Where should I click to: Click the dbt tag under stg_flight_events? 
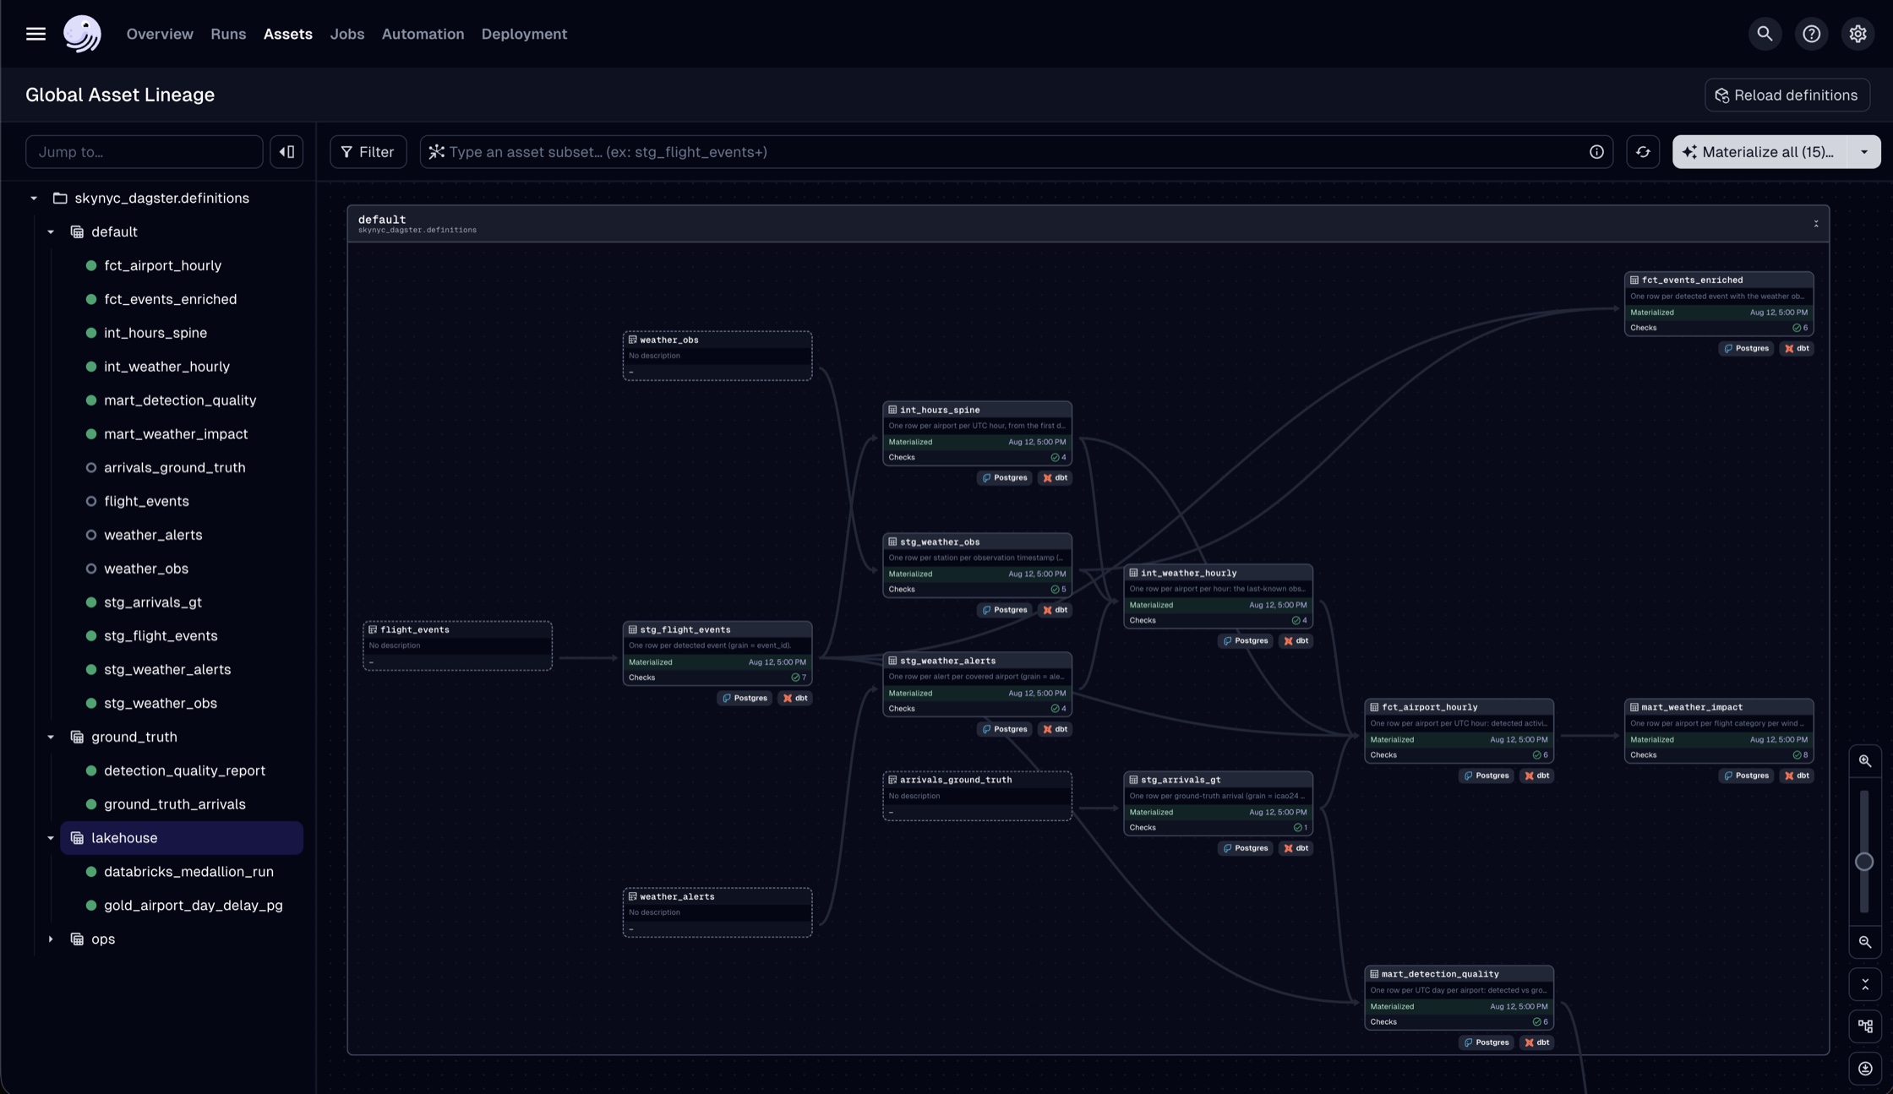point(795,699)
